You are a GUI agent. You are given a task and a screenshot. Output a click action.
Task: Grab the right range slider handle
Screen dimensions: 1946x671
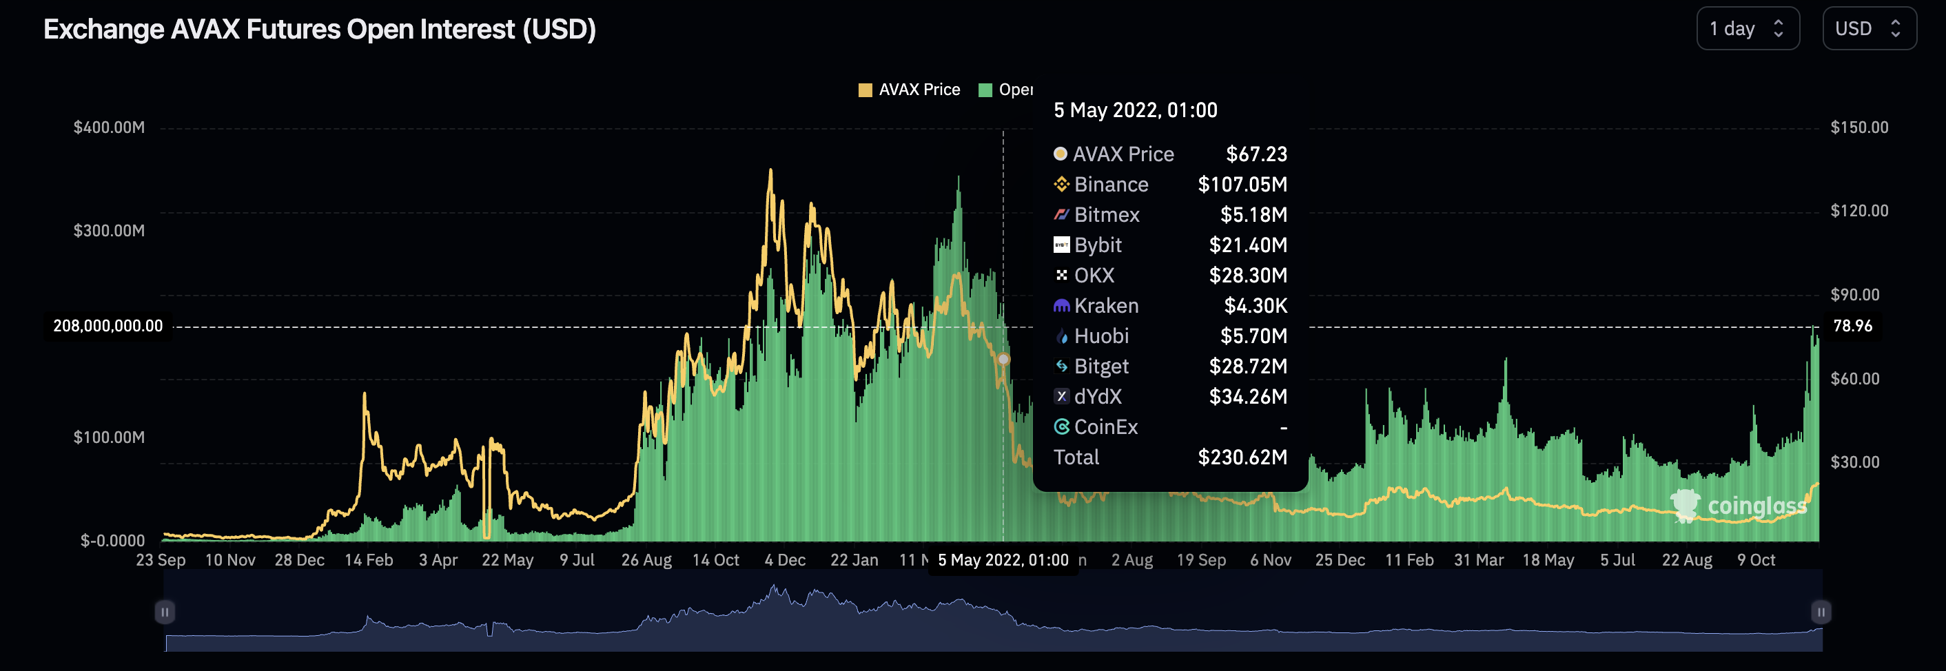pyautogui.click(x=1821, y=612)
